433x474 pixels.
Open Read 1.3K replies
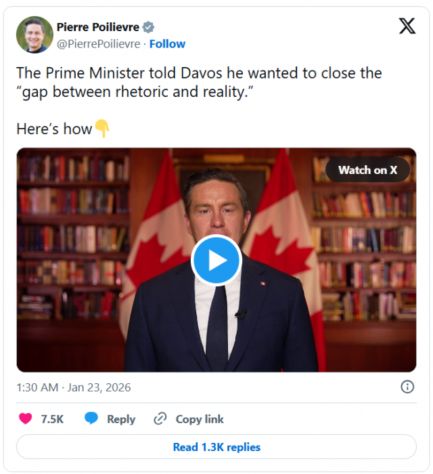216,447
